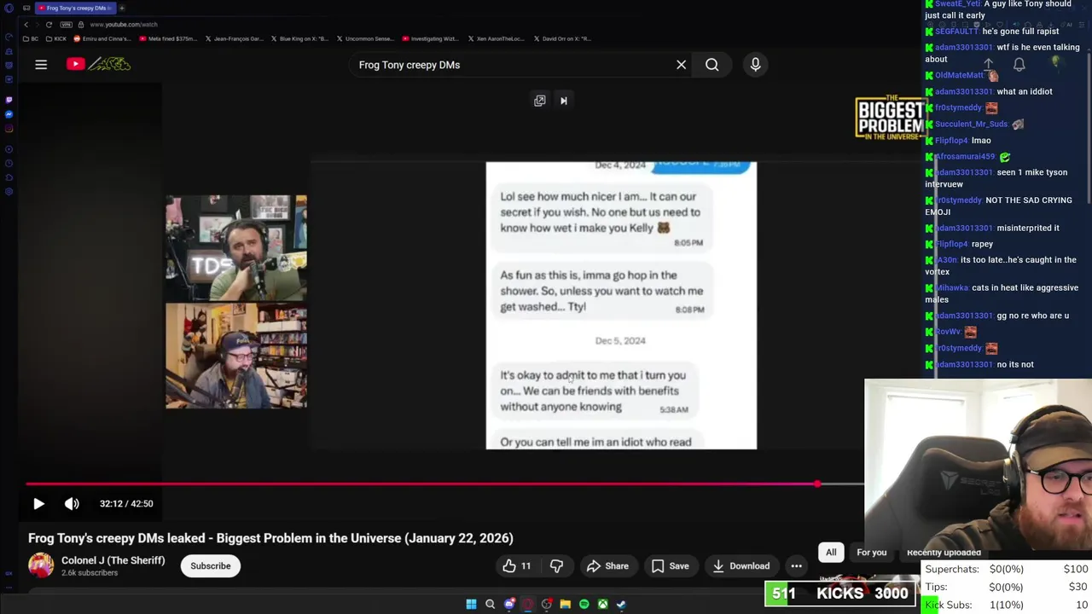1092x614 pixels.
Task: Open browser sidebar settings gear icon
Action: [x=9, y=192]
